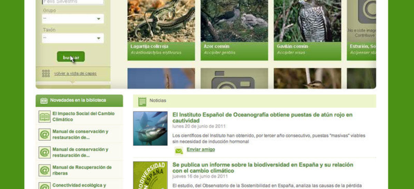Click the book icon beside El Impacto Social
The width and height of the screenshot is (414, 189).
[45, 117]
